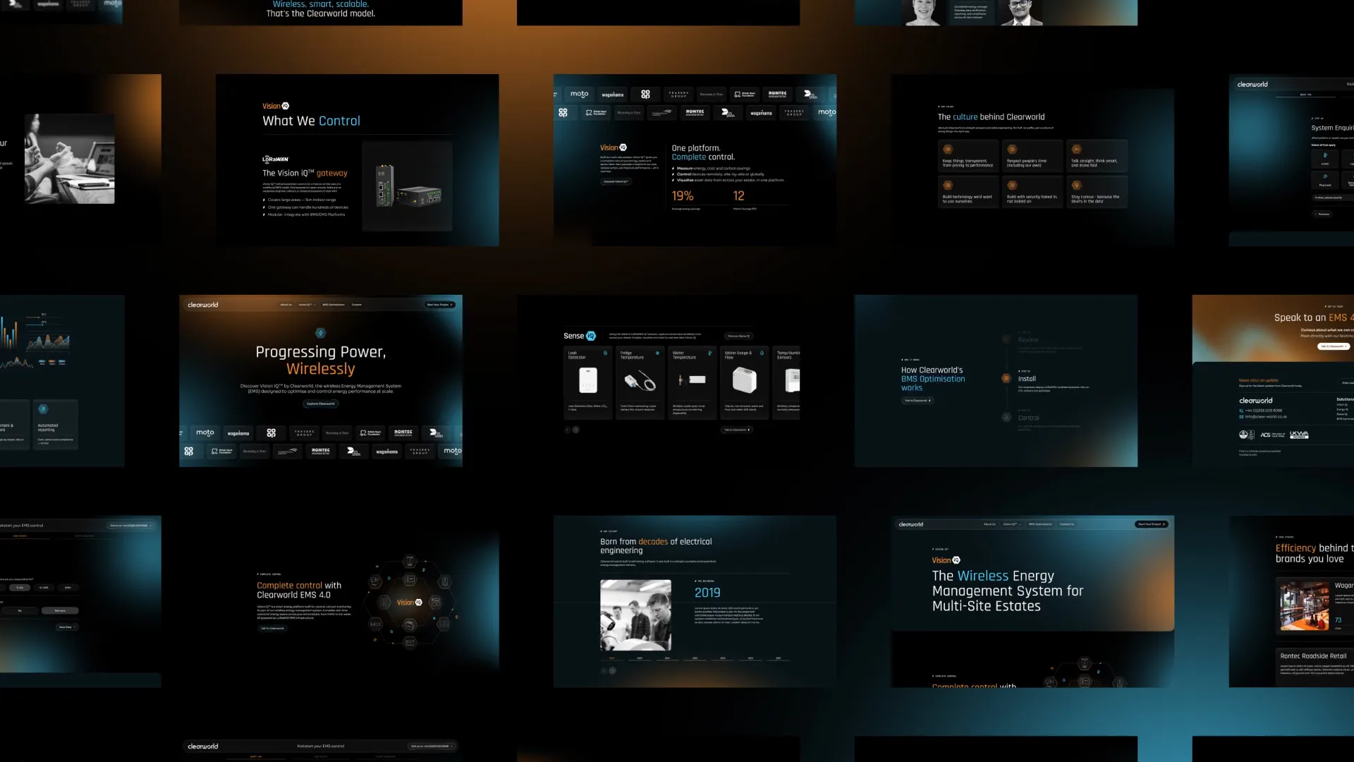Screen dimensions: 1354x762
Task: Click the snowflake icon on the Fridge Temperature card
Action: [657, 353]
